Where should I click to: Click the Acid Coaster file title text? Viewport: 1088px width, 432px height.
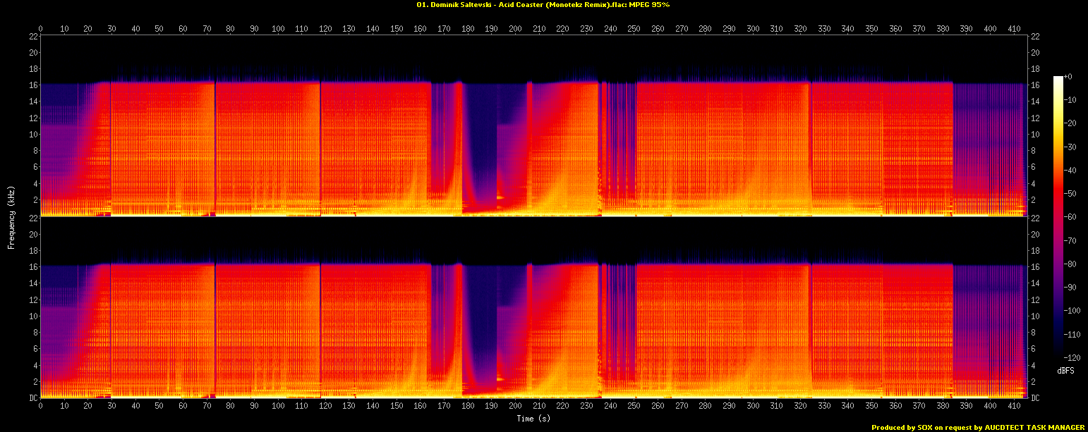pos(543,5)
